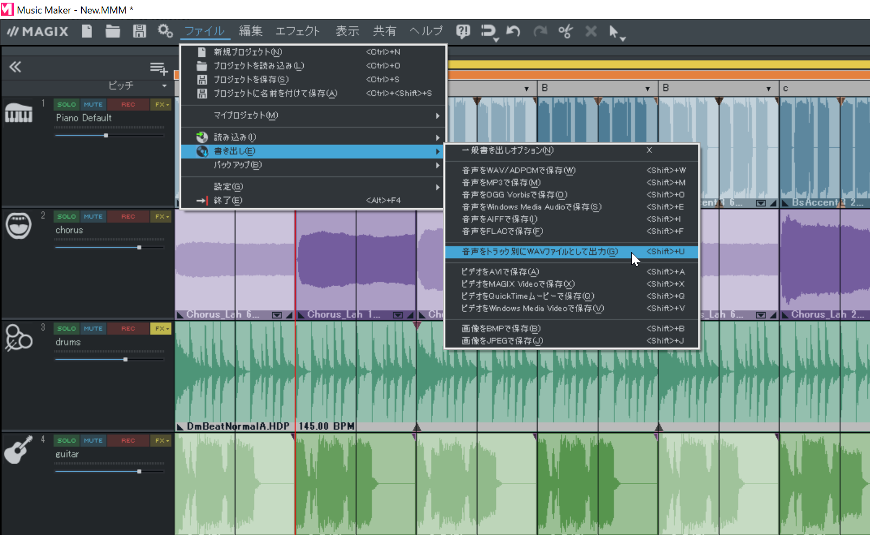The image size is (870, 535).
Task: Click the help speech-bubble icon
Action: (463, 31)
